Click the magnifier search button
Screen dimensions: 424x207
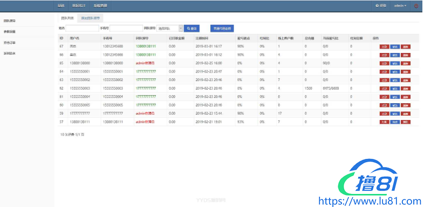tap(192, 29)
